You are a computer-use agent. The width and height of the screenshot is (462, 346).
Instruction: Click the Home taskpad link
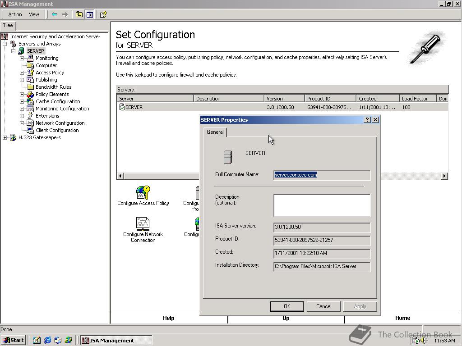[x=402, y=318]
